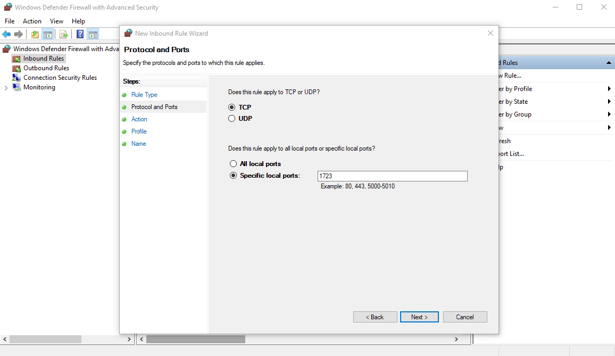
Task: Open the View menu
Action: pos(56,21)
